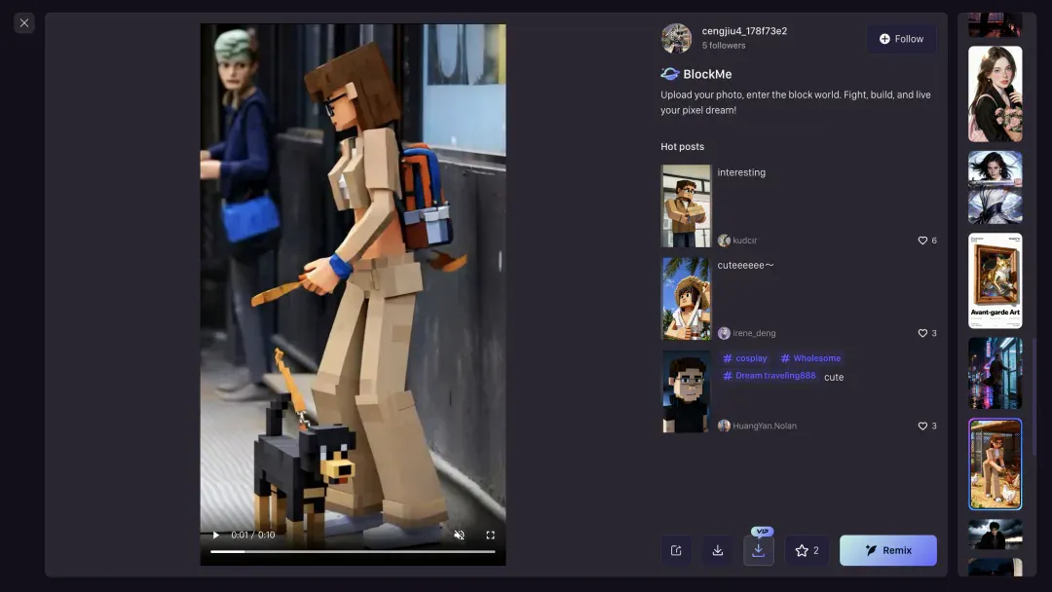Open kudcir's profile
1052x592 pixels.
pyautogui.click(x=745, y=240)
